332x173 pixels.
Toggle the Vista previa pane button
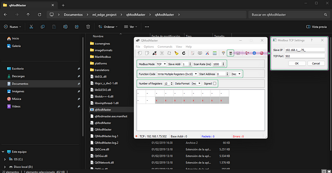[316, 27]
